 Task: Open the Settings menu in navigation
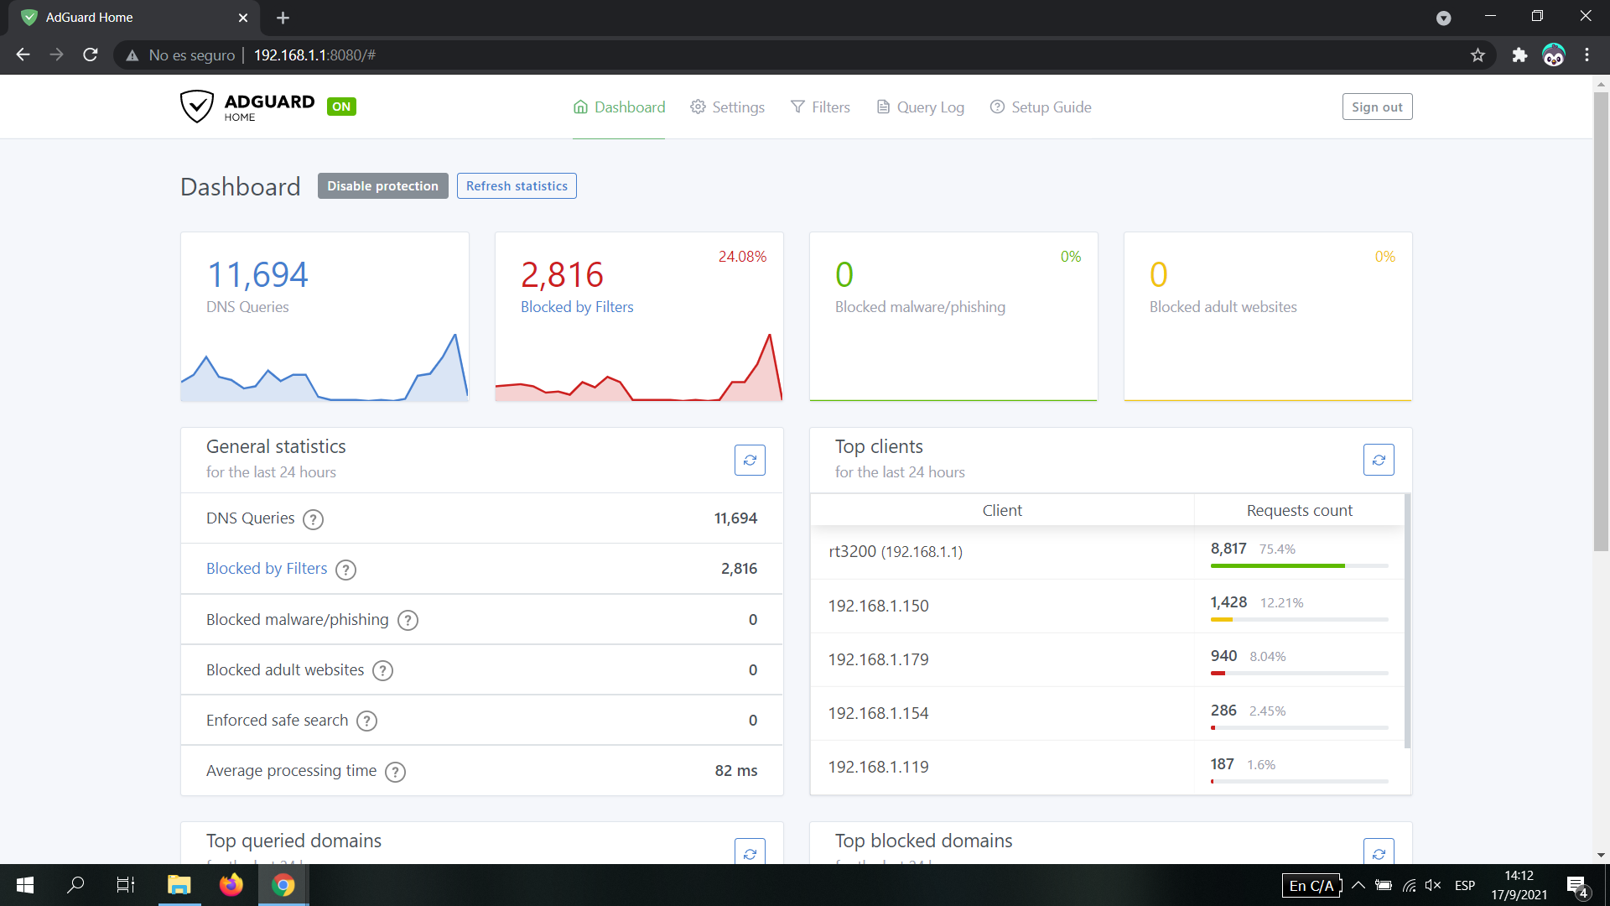pyautogui.click(x=727, y=107)
